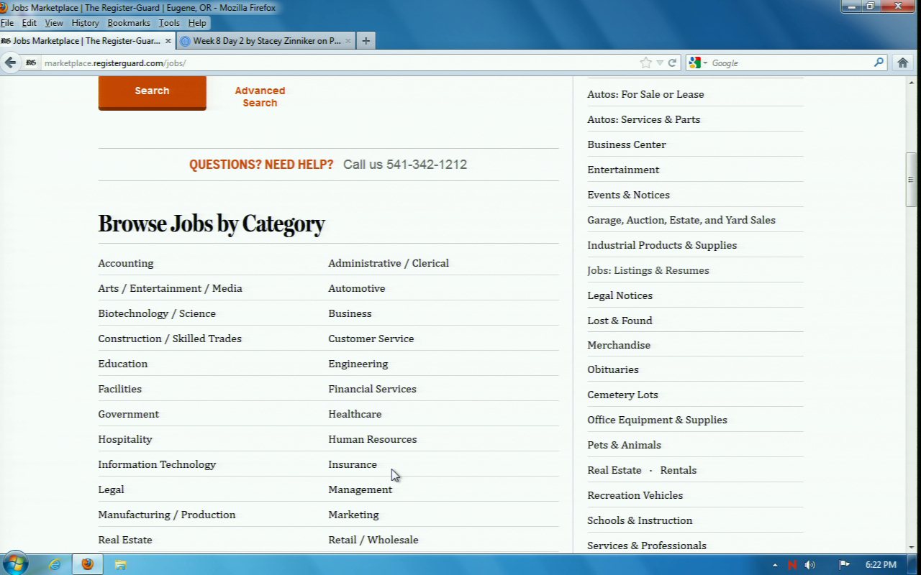
Task: Click the browser back arrow button
Action: 11,63
